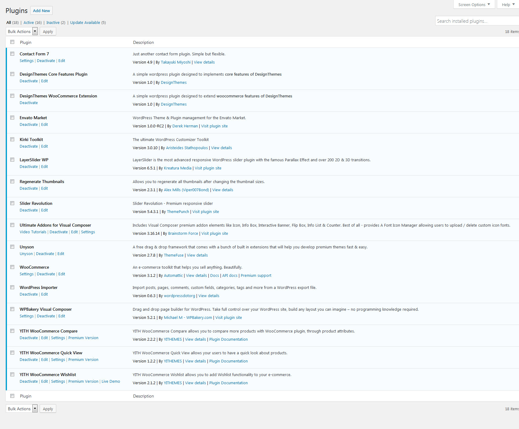Click the Plugin column header
This screenshot has height=429, width=519.
click(x=26, y=42)
